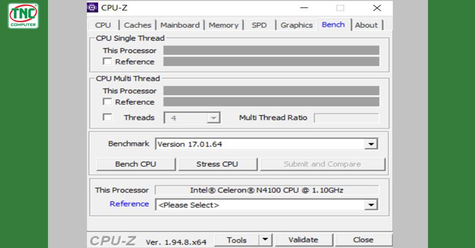
Task: Click Multi Thread This Processor score bar
Action: (271, 90)
